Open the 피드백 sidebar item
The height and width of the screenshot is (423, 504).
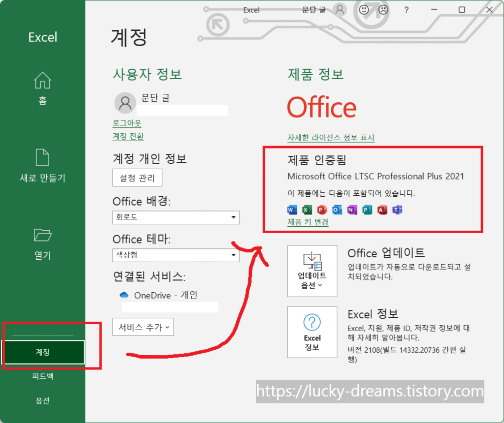point(43,376)
